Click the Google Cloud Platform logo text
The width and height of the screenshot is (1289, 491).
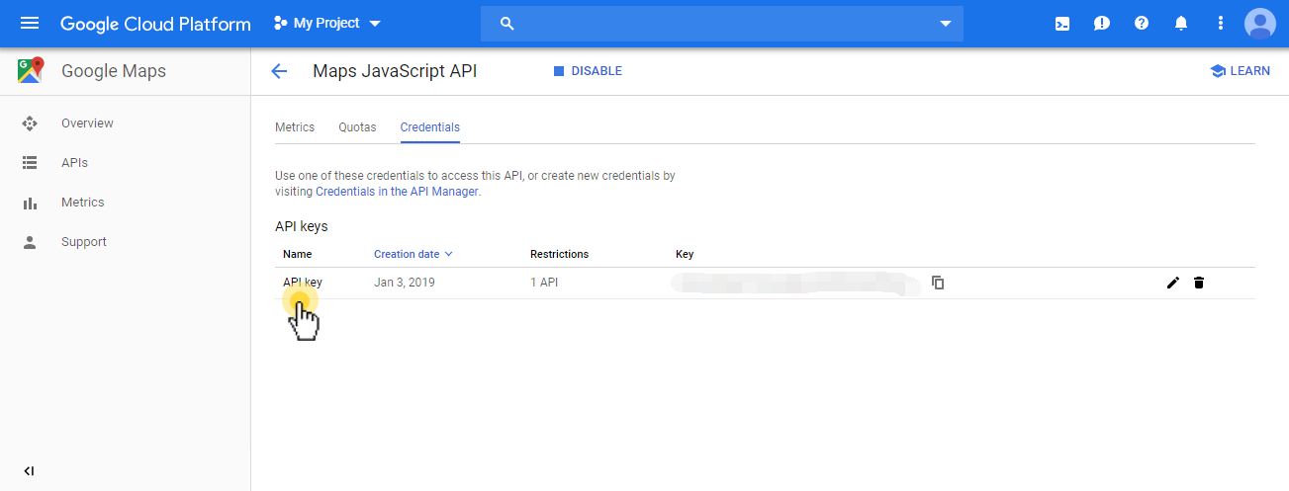pos(155,24)
